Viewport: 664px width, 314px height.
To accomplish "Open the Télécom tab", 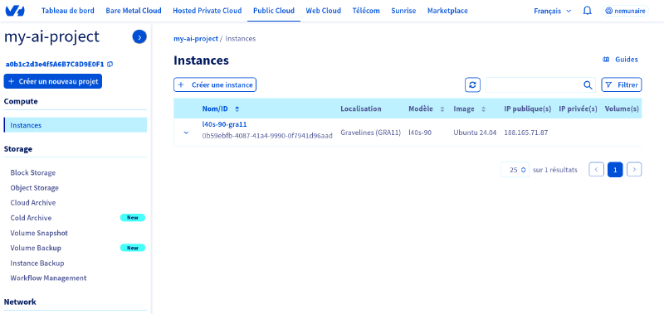I will (x=366, y=11).
